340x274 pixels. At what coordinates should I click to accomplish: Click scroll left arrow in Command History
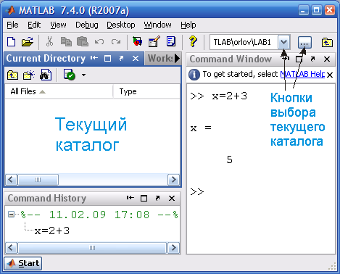coord(11,248)
